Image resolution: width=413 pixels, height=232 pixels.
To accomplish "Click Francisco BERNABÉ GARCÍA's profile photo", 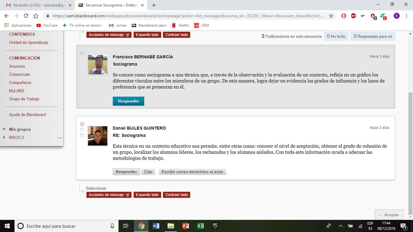I will click(x=97, y=65).
